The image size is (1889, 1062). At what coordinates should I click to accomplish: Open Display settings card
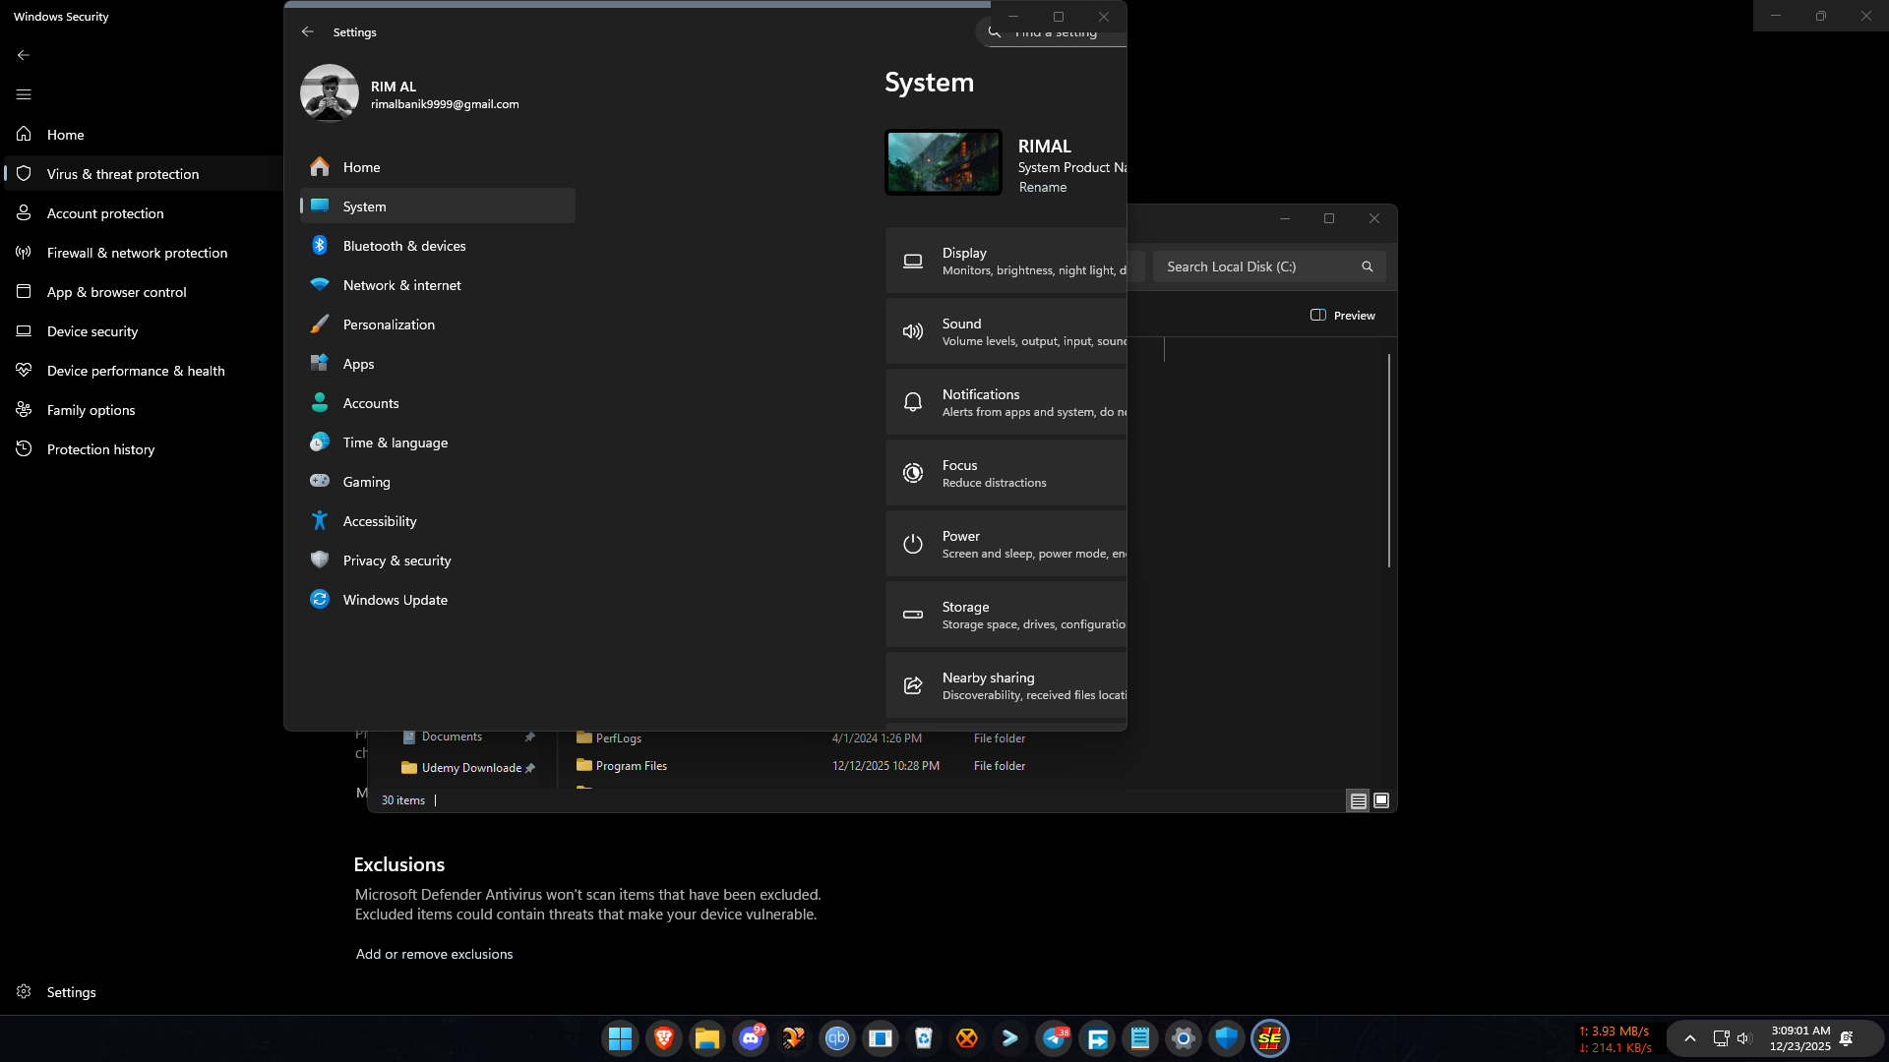pyautogui.click(x=1005, y=261)
